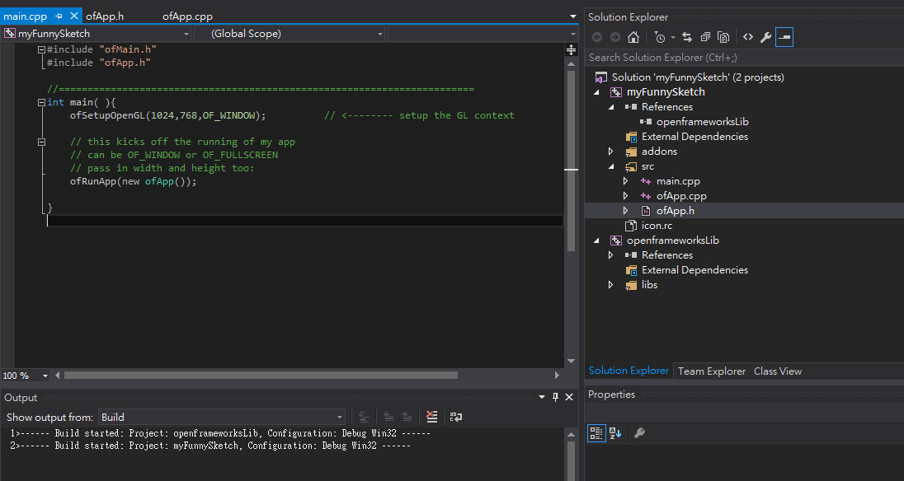The image size is (904, 481).
Task: Pin the Output panel with auto-hide pushpin
Action: pos(555,397)
